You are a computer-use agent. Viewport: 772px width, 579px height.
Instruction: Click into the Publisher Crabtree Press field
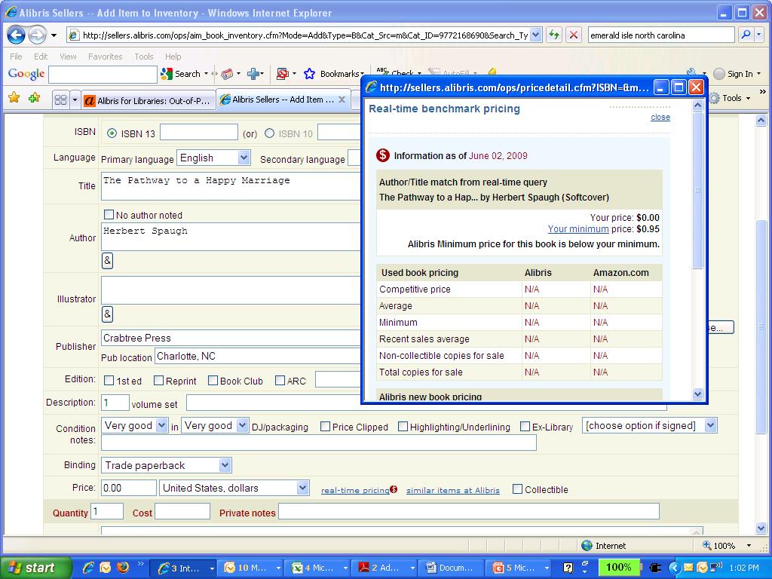pos(231,338)
